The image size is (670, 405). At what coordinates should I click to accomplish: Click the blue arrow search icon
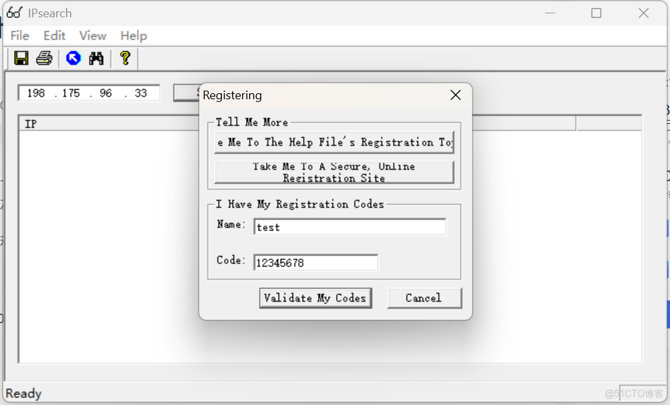coord(73,58)
